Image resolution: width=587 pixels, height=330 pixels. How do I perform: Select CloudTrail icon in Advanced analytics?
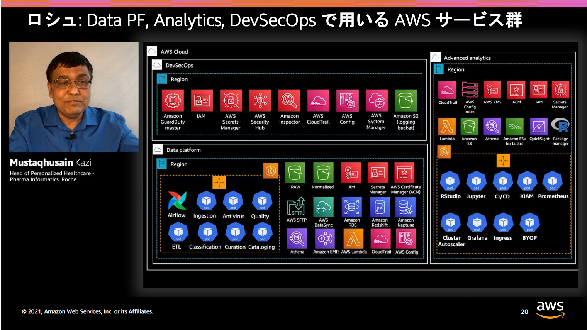[x=447, y=90]
